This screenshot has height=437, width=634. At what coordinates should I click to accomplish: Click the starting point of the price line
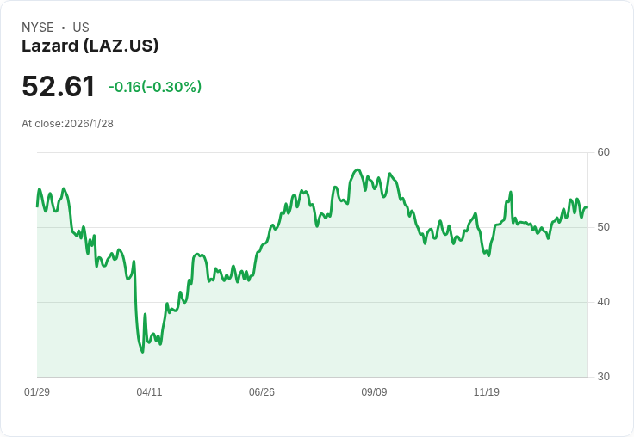(37, 206)
